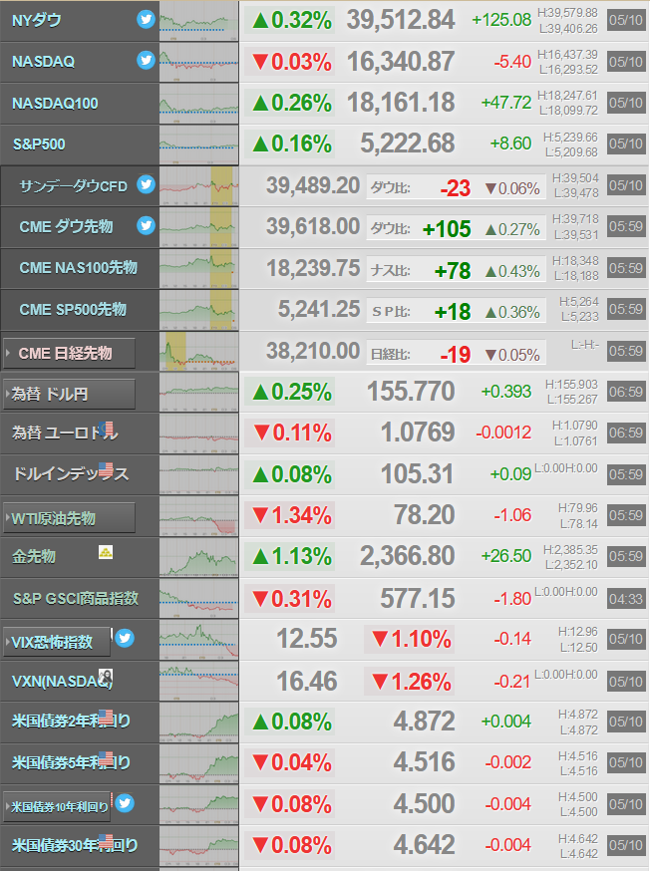The image size is (650, 871).
Task: Click the small icon on VXN(NASDAQ) label
Action: 106,677
